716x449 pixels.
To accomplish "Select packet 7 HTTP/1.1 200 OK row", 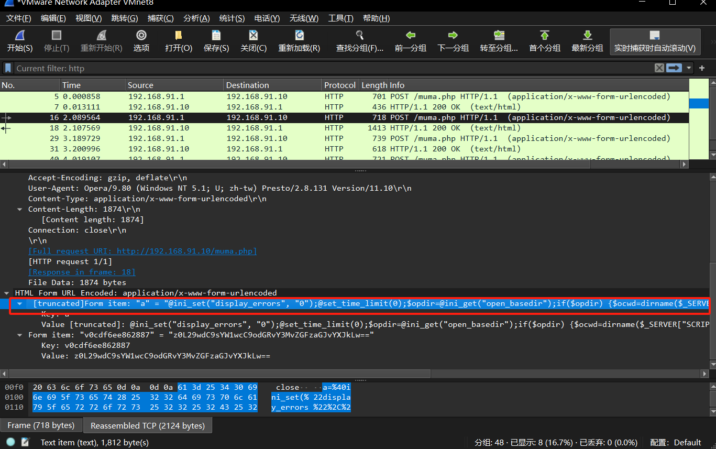I will tap(344, 107).
